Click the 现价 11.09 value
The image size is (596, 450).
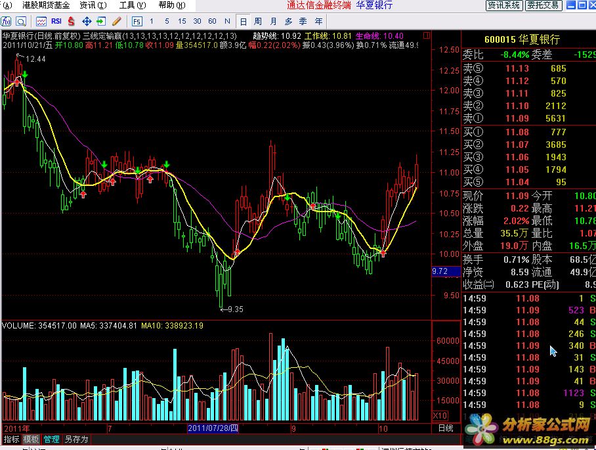517,196
